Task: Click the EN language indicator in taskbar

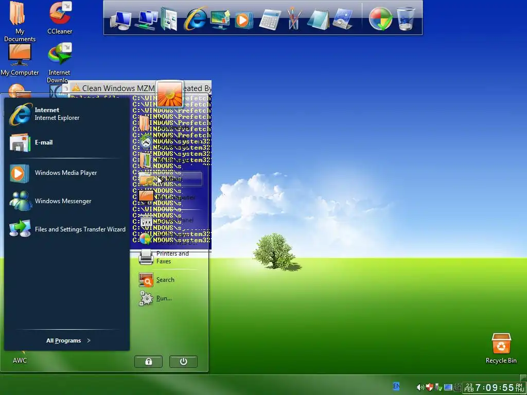Action: 396,386
